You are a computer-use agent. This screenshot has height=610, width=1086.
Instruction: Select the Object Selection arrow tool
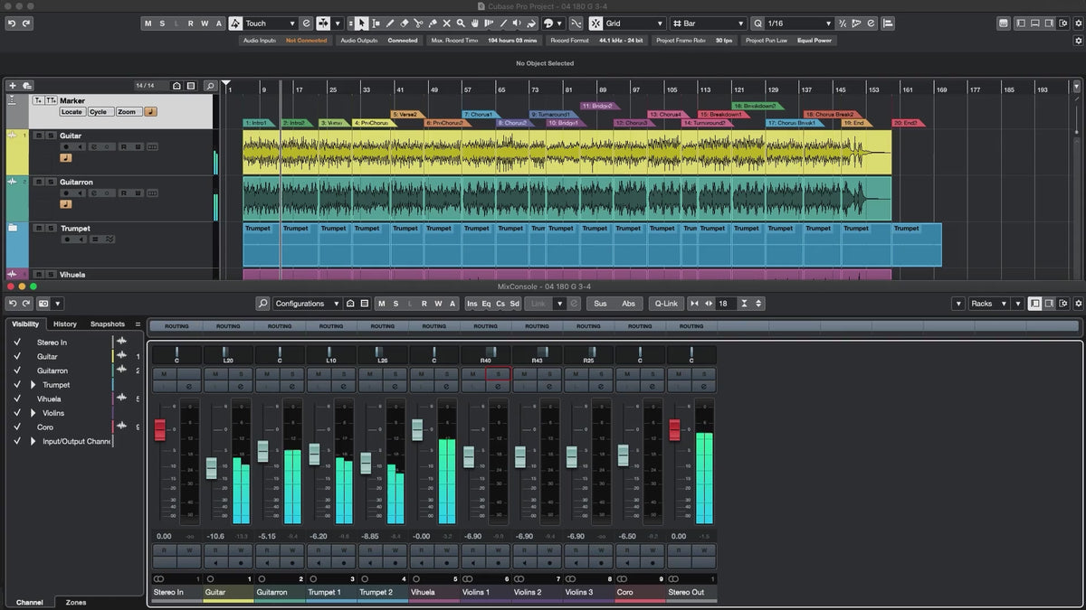point(362,23)
